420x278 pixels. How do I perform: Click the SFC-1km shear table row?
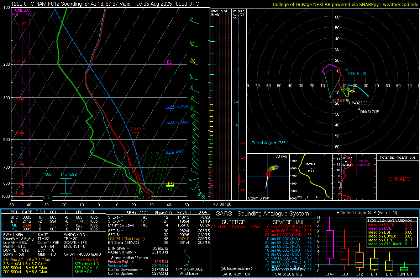click(x=159, y=218)
